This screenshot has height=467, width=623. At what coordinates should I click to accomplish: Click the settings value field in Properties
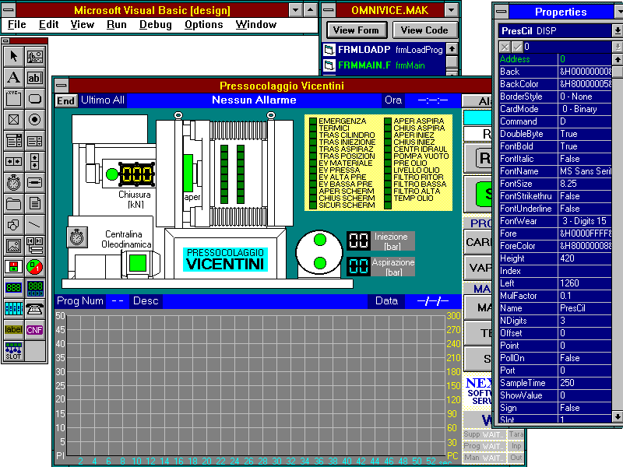click(x=568, y=47)
